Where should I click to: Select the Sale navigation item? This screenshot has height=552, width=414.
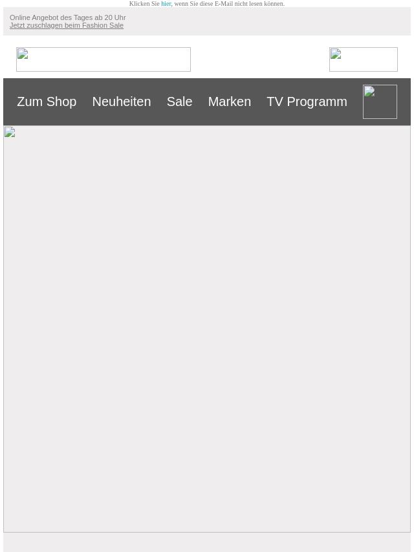tap(179, 101)
